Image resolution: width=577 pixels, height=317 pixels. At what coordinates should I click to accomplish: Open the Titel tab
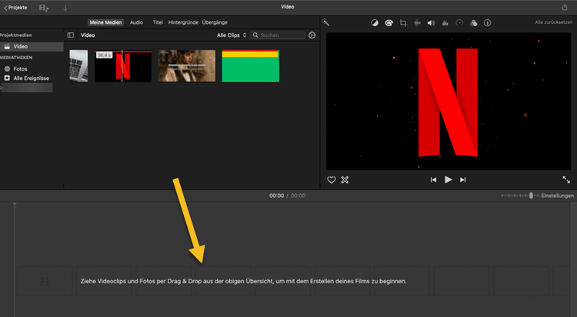pyautogui.click(x=158, y=22)
